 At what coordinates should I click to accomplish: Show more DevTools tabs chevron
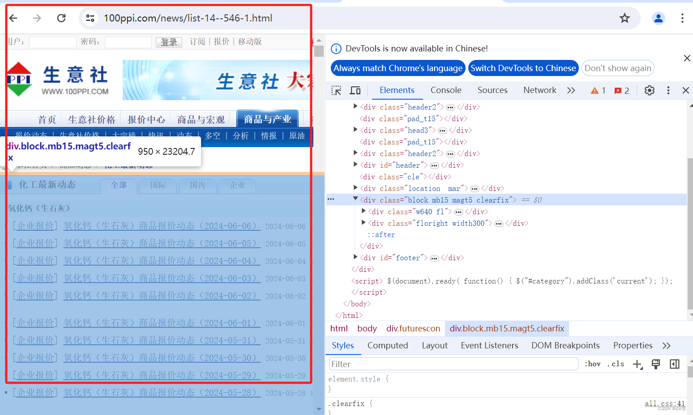(571, 90)
